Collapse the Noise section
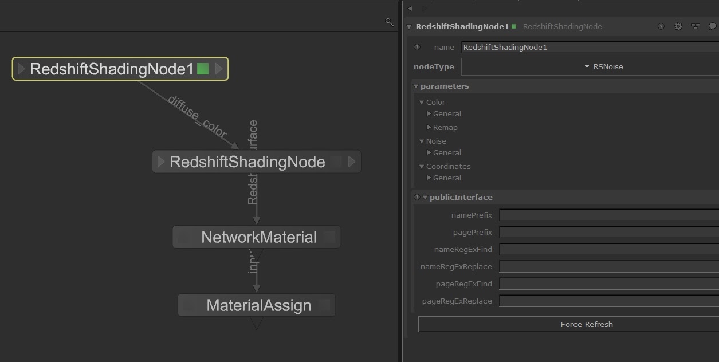 coord(422,141)
